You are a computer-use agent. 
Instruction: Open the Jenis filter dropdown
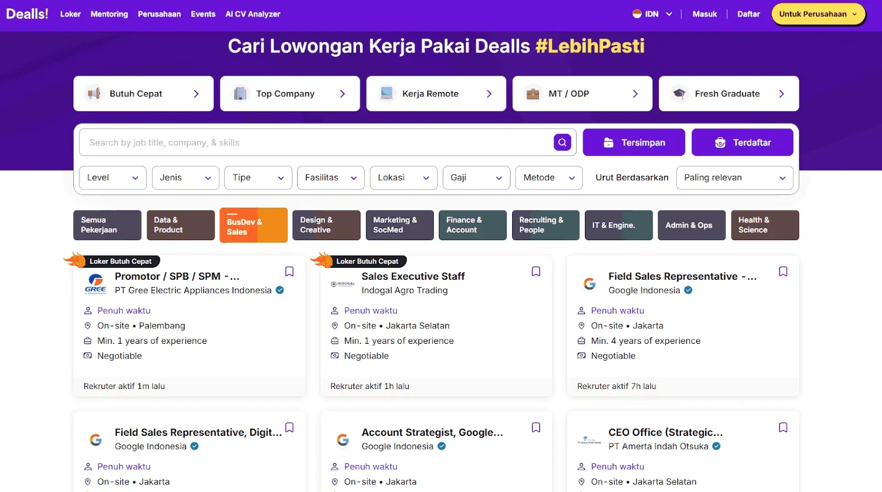click(x=185, y=177)
